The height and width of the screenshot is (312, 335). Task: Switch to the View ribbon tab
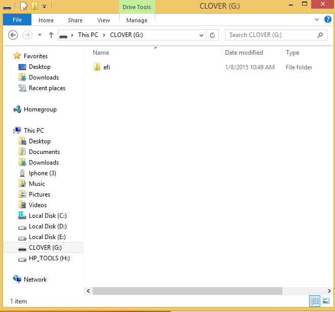[x=103, y=20]
